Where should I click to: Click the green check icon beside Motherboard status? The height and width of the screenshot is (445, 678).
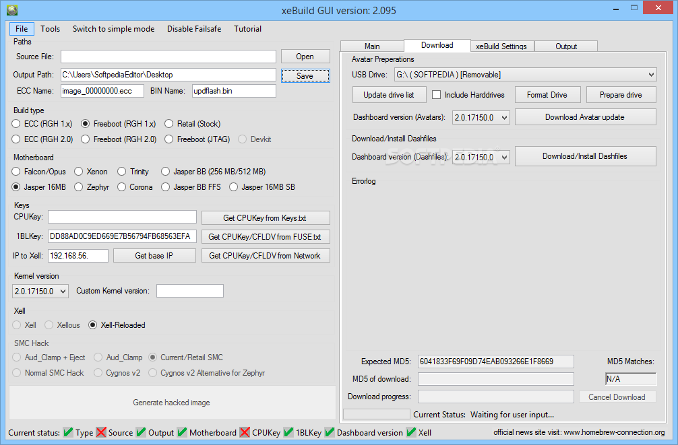[x=182, y=432]
